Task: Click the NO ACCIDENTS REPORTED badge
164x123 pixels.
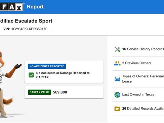Action: (47, 66)
